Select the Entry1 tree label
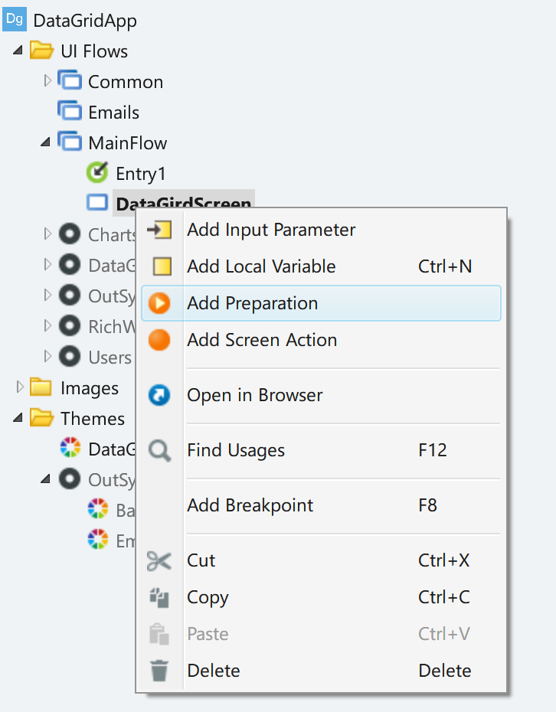This screenshot has height=712, width=556. point(140,174)
